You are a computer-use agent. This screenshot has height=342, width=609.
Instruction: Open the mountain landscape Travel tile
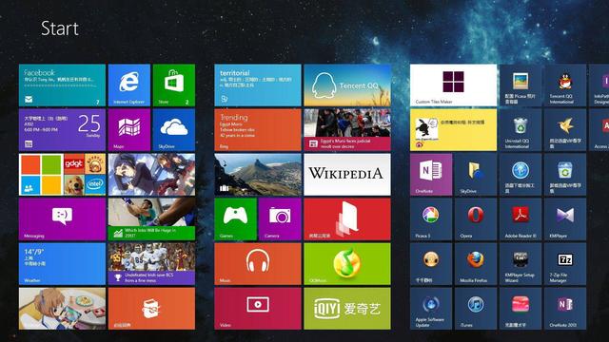pos(258,175)
